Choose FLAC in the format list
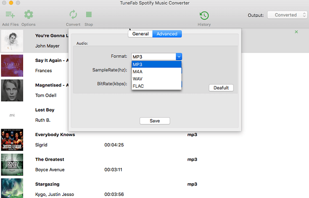Screen dimensions: 309x198 pyautogui.click(x=156, y=86)
